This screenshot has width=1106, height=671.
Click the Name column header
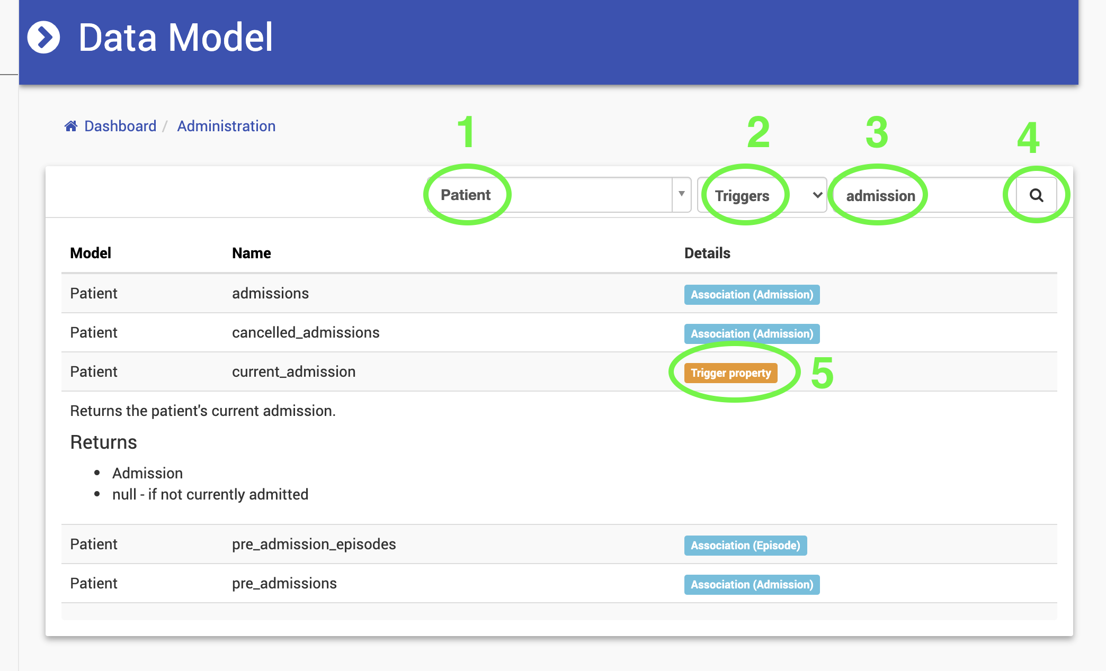coord(251,253)
